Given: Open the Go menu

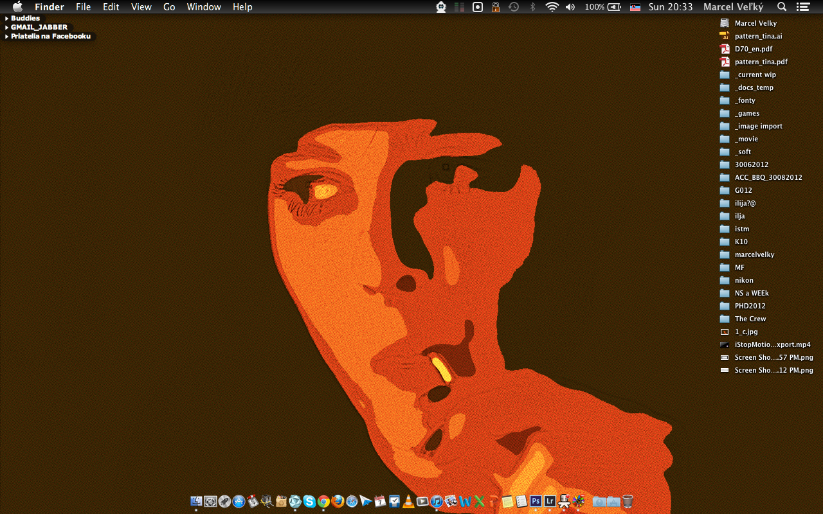Looking at the screenshot, I should click(169, 7).
